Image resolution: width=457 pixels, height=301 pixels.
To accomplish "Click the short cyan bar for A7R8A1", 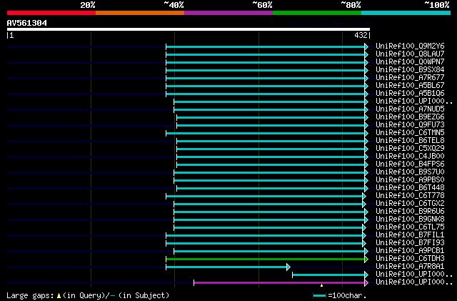I will [x=226, y=267].
